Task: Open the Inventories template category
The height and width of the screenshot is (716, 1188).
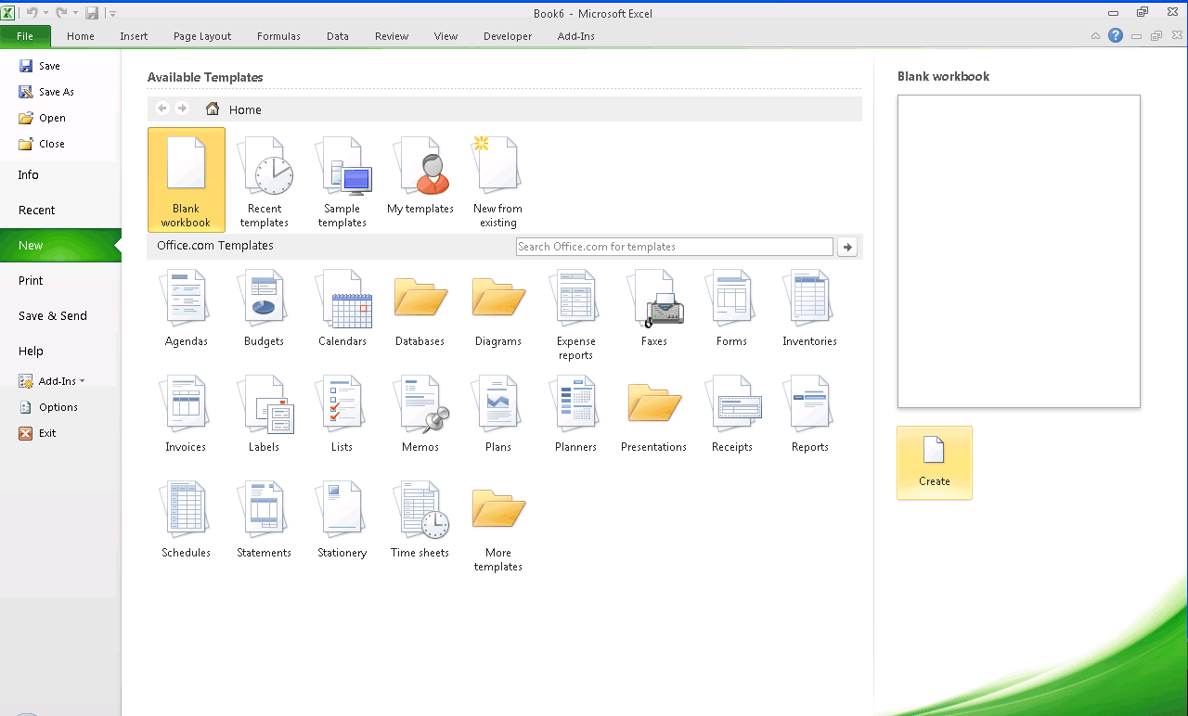Action: coord(810,307)
